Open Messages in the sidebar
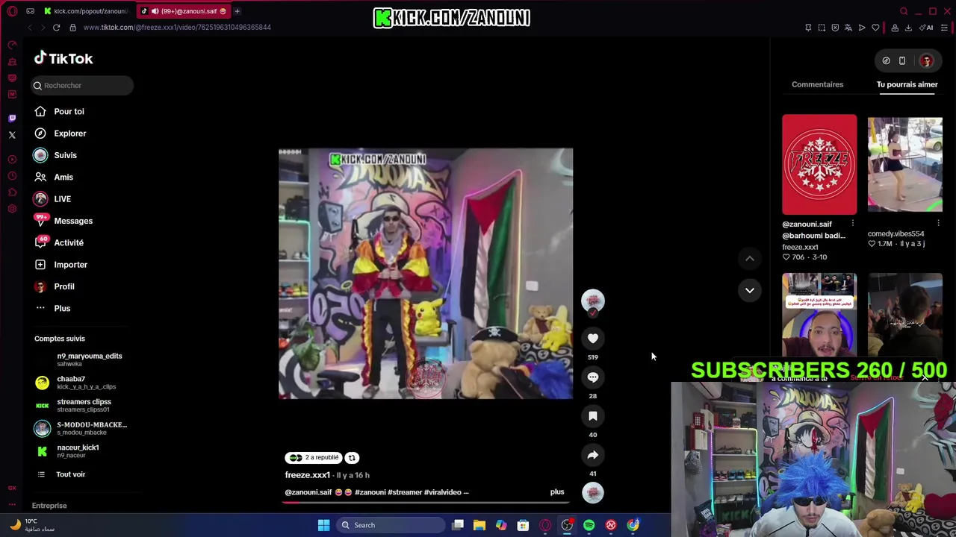 tap(63, 221)
